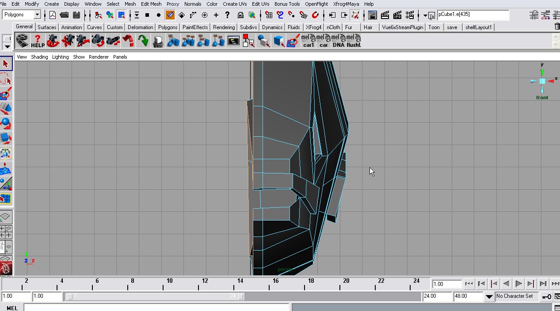Pick the Universal Manipulator tool

click(6, 153)
